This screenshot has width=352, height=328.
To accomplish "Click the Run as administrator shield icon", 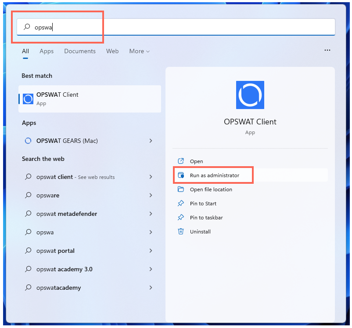I will [x=181, y=175].
